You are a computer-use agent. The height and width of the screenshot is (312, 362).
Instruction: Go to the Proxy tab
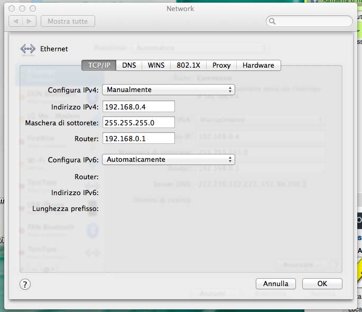pyautogui.click(x=221, y=65)
